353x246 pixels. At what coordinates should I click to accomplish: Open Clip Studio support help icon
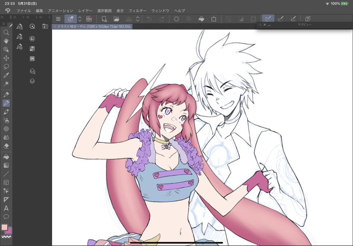[308, 19]
